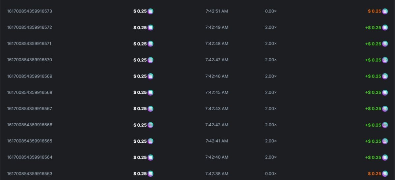The width and height of the screenshot is (395, 180).
Task: Select bet ID ending in 916565
Action: [30, 141]
